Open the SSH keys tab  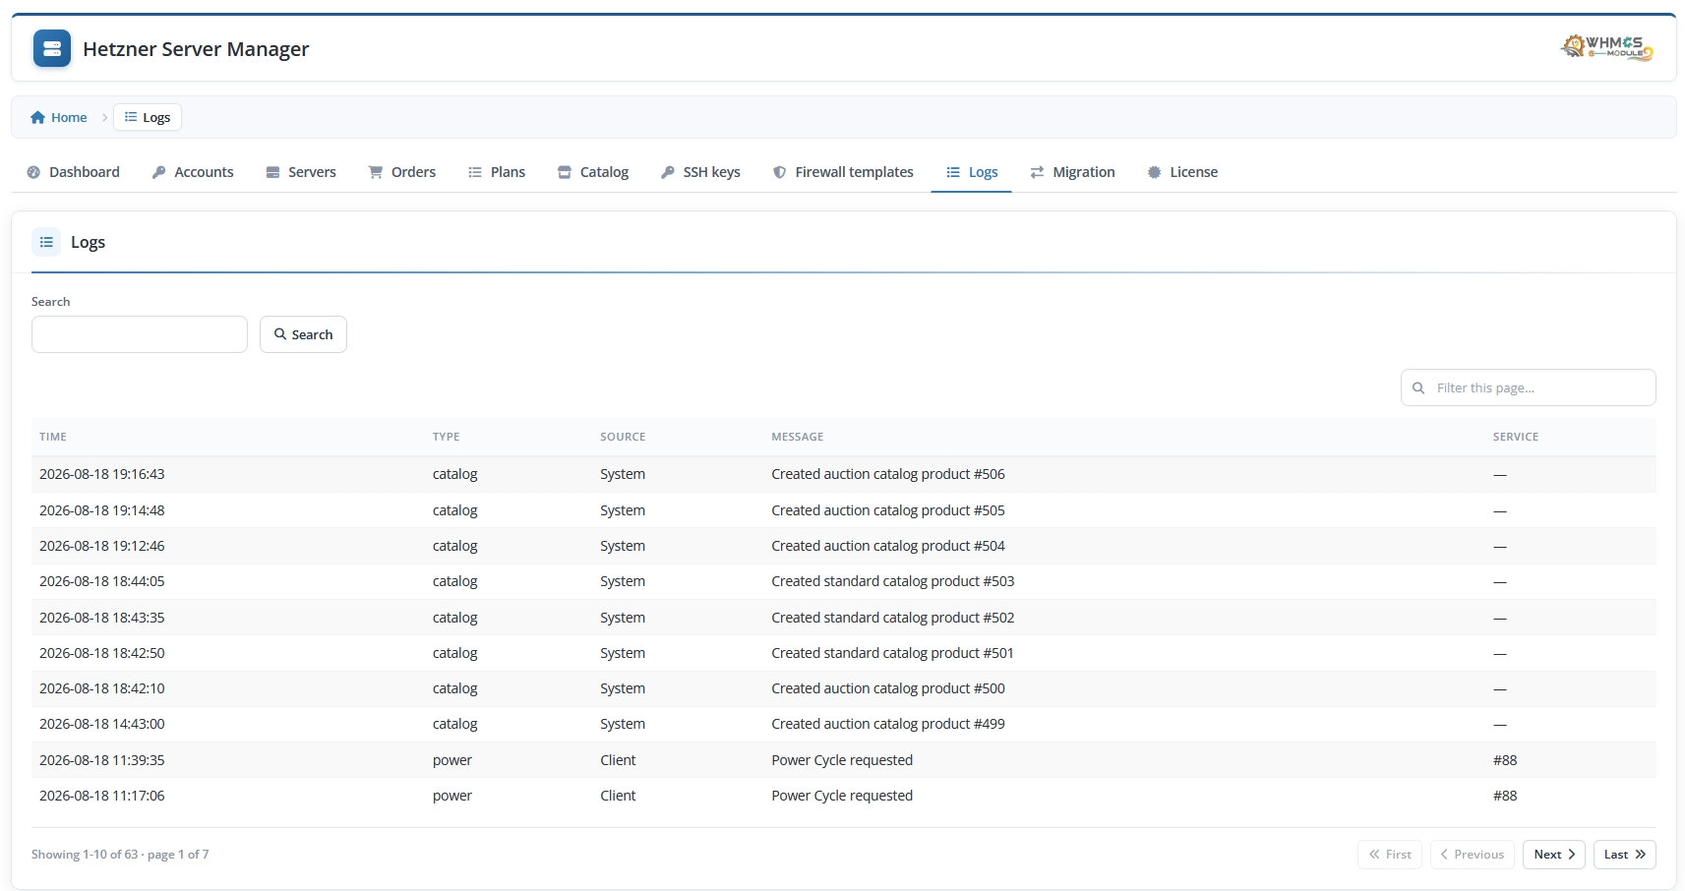point(700,172)
